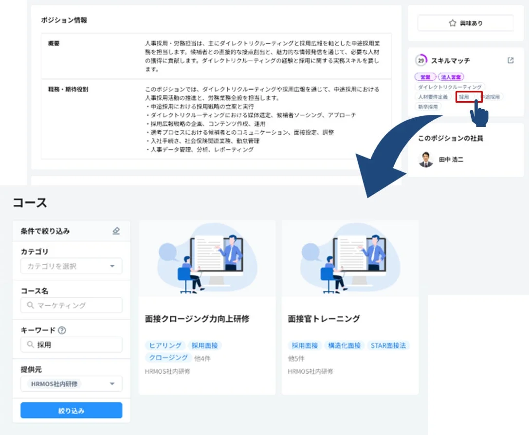The image size is (529, 435).
Task: Click the eraser icon to clear 条件で絞り込み filters
Action: tap(116, 231)
